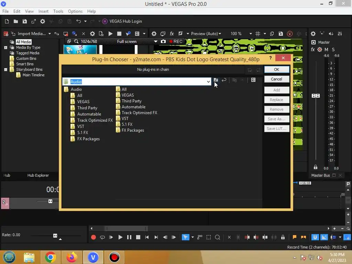Save the project with the disk icon
The height and width of the screenshot is (264, 352).
tap(25, 21)
